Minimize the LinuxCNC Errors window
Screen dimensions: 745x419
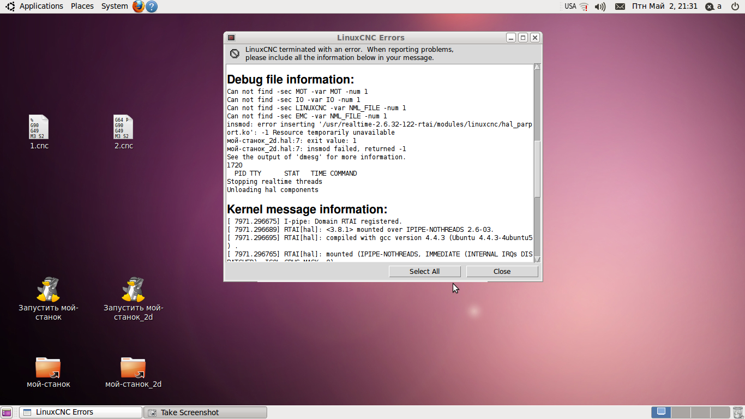511,38
